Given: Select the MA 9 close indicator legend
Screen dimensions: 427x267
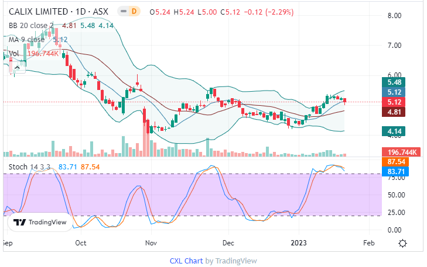Looking at the screenshot, I should (x=27, y=40).
